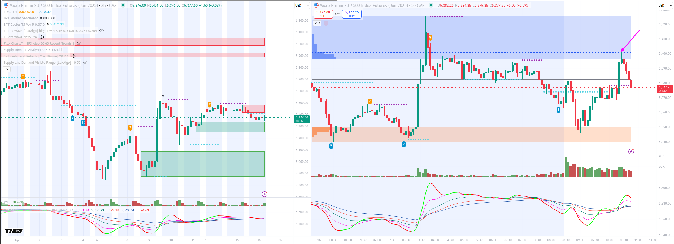Image resolution: width=674 pixels, height=244 pixels.
Task: Click the Apr label on the 3h time axis
Action: pyautogui.click(x=17, y=240)
